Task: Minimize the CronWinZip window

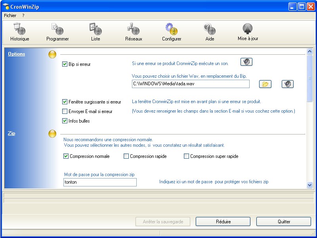Action: tap(292, 7)
